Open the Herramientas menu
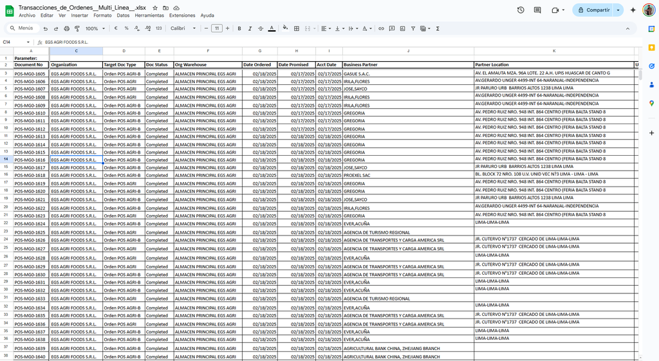 point(149,15)
